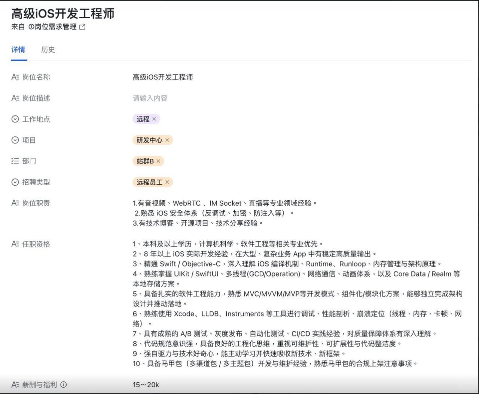Remove the 远程员工 recruitment tag

(x=167, y=182)
